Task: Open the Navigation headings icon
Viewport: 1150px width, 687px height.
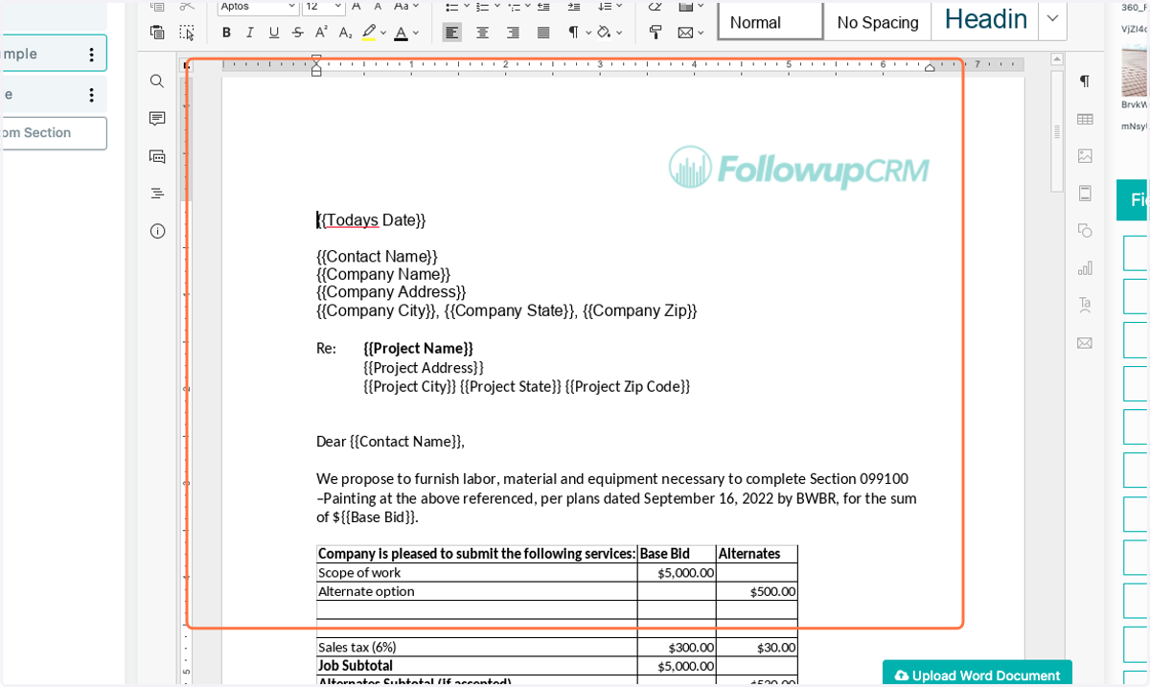Action: (x=157, y=194)
